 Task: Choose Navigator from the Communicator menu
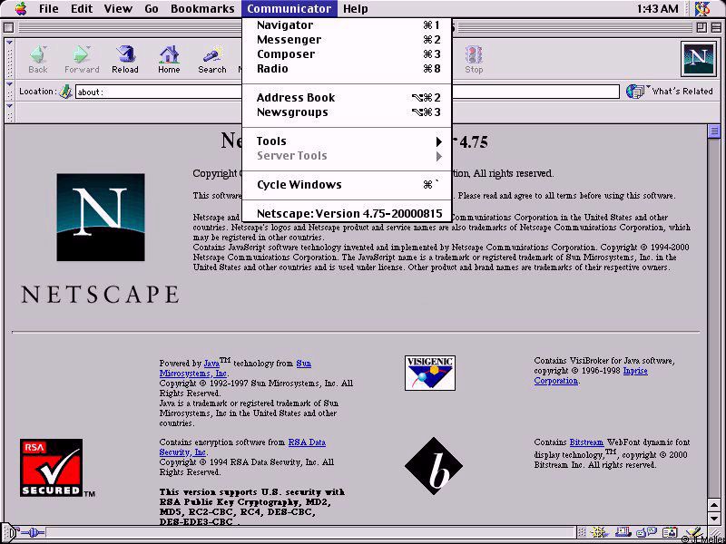click(x=347, y=25)
